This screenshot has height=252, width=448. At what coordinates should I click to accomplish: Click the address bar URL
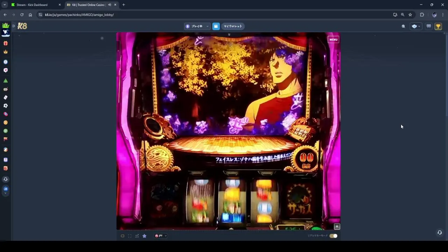(79, 15)
